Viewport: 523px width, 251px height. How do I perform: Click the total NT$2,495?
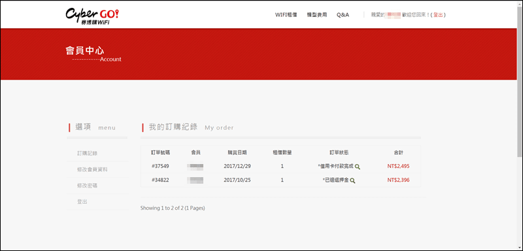(398, 166)
